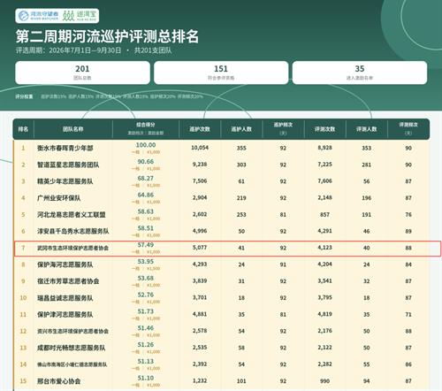The image size is (442, 391).
Task: Click the patrol count 10,054
Action: pos(200,148)
